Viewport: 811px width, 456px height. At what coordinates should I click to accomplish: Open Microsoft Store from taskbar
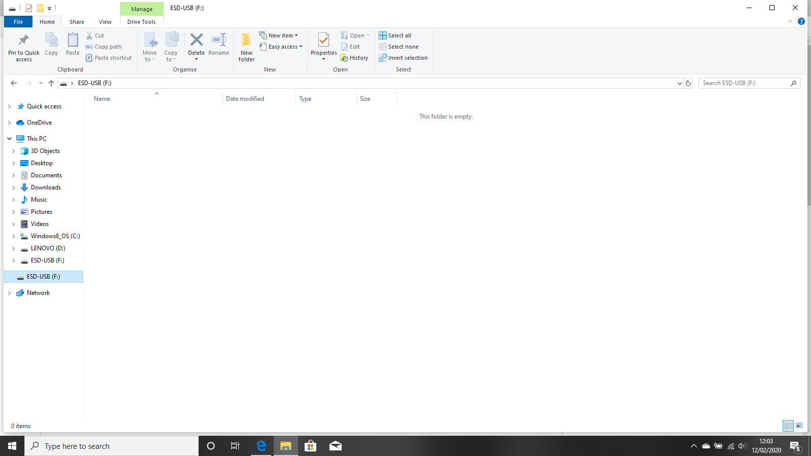click(x=310, y=446)
